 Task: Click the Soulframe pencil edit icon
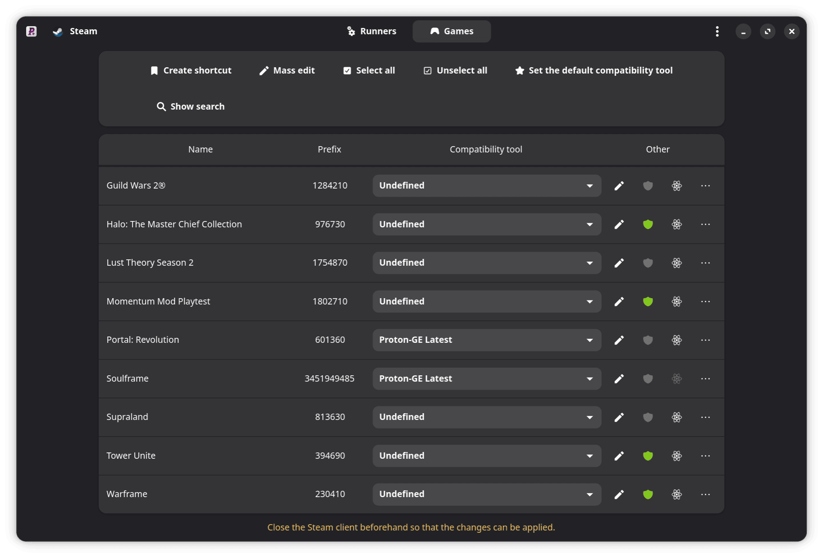click(x=619, y=378)
